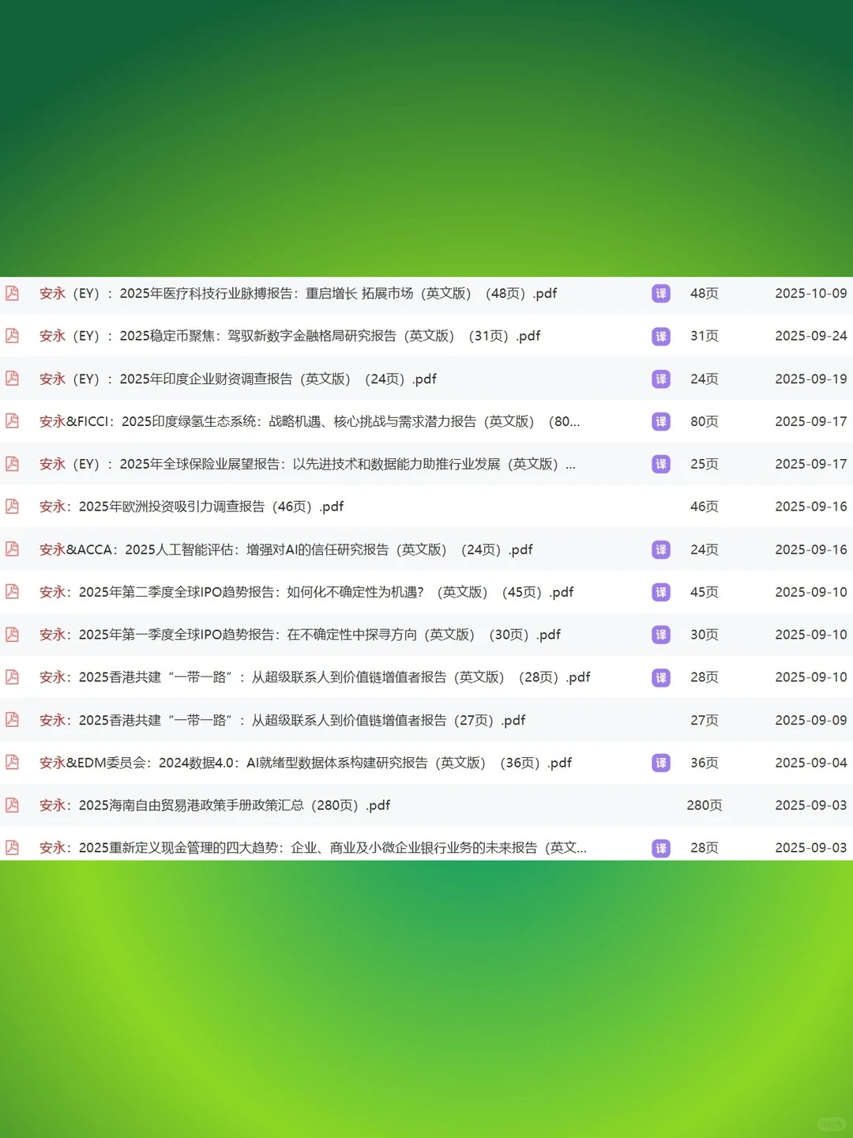
Task: Click page count 80页
Action: [x=705, y=421]
